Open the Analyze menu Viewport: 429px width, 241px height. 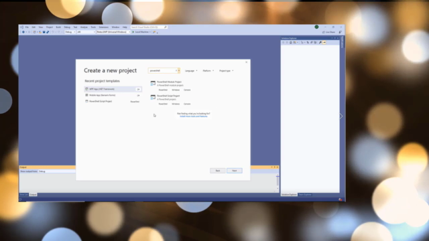[84, 27]
